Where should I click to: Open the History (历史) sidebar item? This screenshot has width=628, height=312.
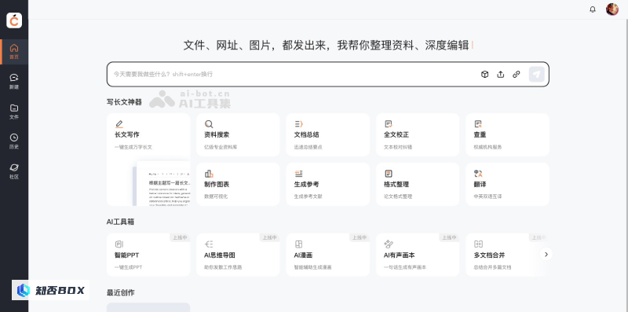tap(14, 141)
